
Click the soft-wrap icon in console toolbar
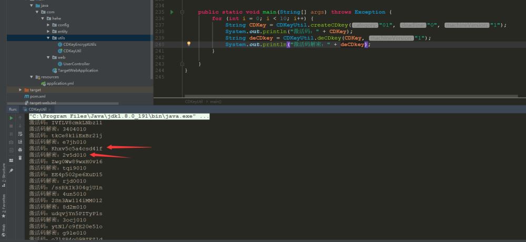20,134
